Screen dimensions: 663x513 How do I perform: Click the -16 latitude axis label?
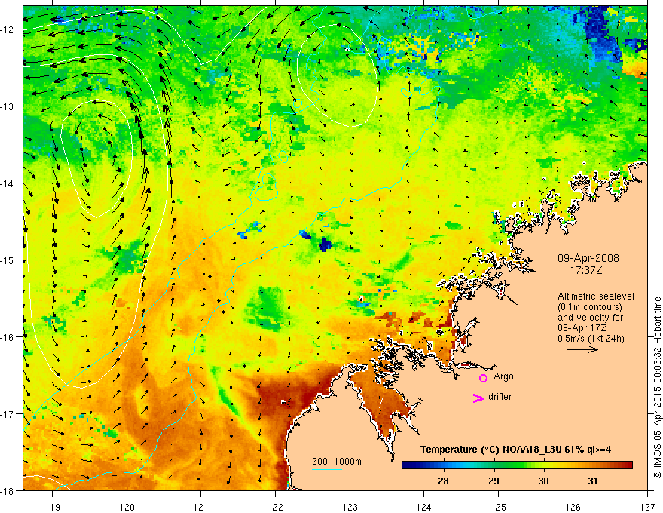coord(8,337)
